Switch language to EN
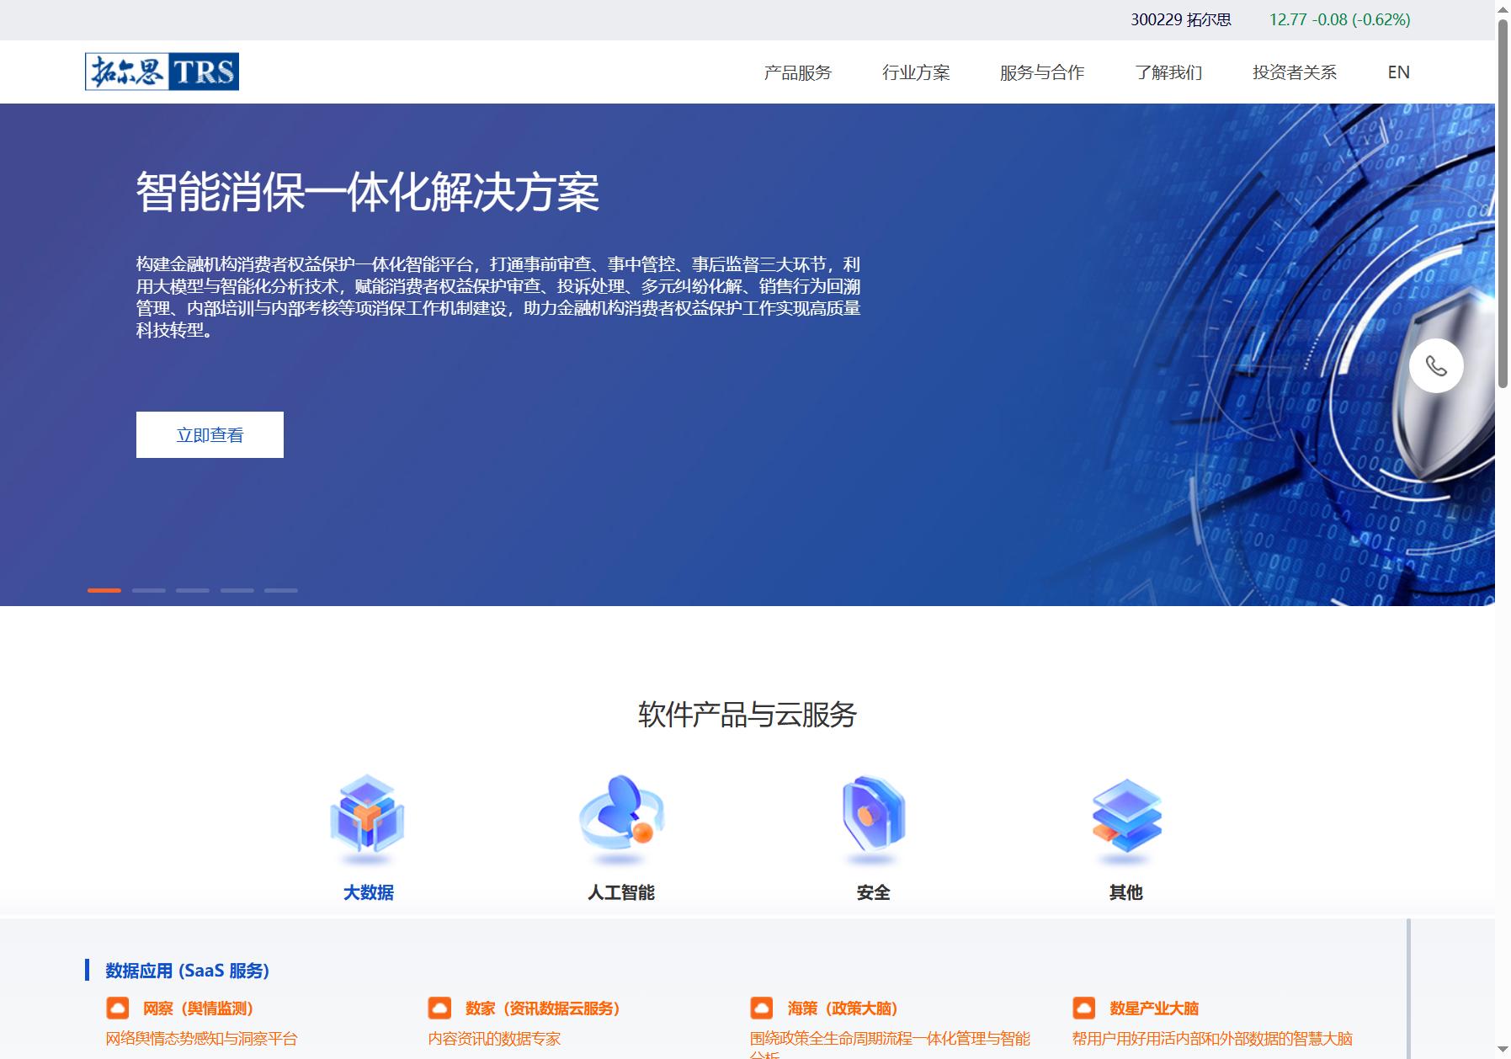The width and height of the screenshot is (1511, 1059). coord(1398,72)
